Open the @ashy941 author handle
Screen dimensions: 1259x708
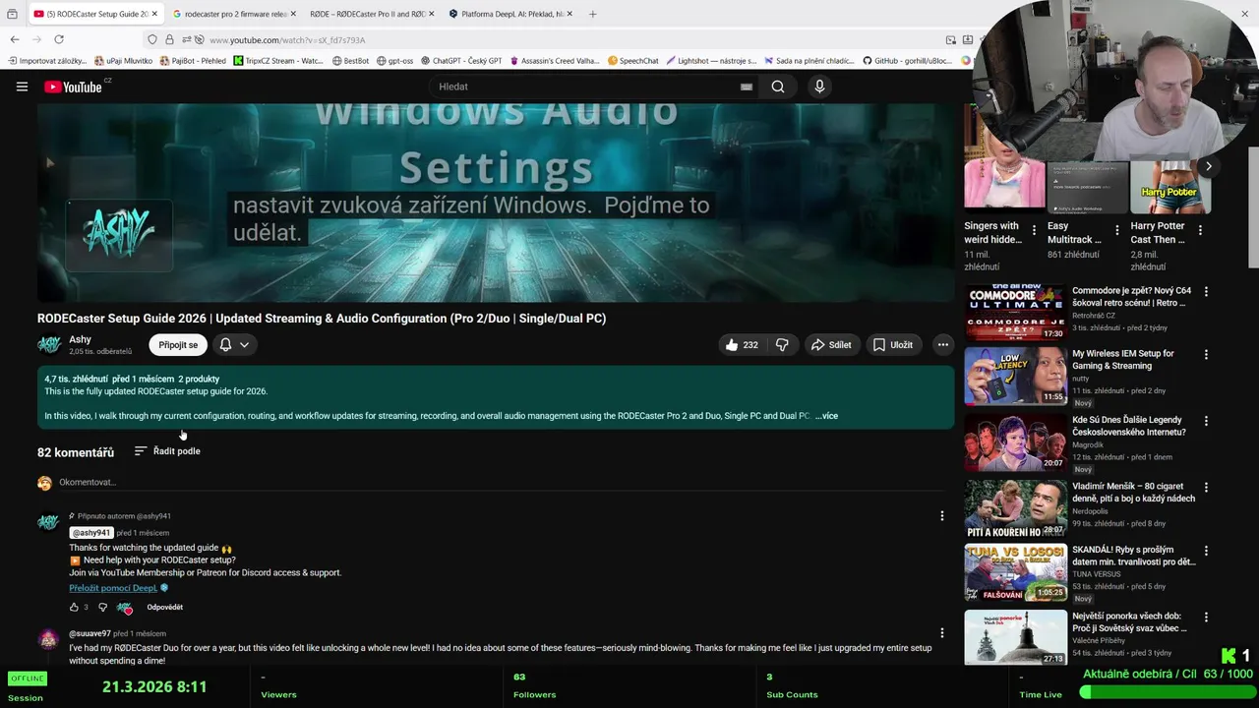pos(91,533)
